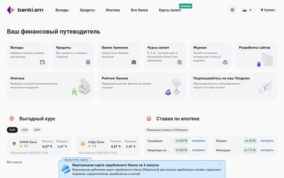Open the Банки Армении card
The height and width of the screenshot is (178, 284).
pyautogui.click(x=119, y=55)
